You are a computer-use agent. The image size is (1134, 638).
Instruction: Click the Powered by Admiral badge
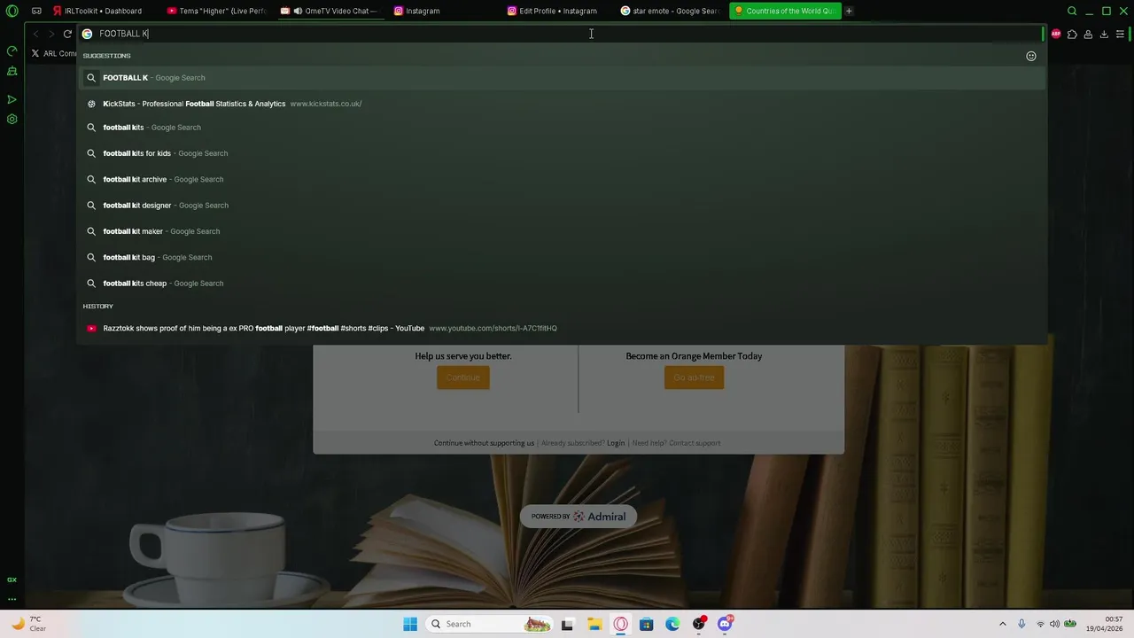pos(579,517)
